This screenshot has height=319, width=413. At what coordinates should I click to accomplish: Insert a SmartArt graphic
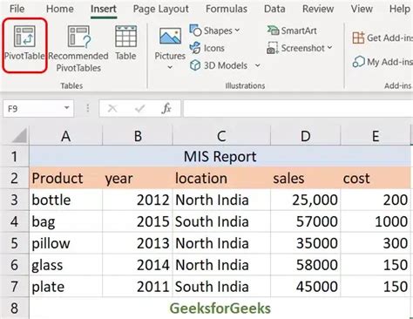(292, 31)
